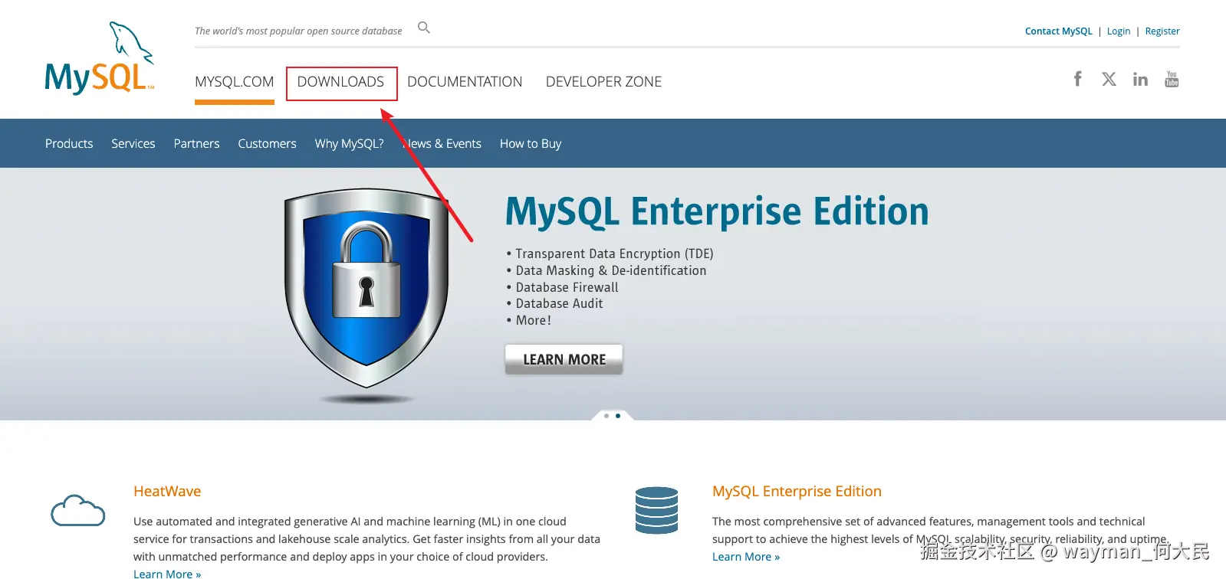The height and width of the screenshot is (579, 1226).
Task: Click Learn More under MySQL Enterprise Edition
Action: click(746, 557)
